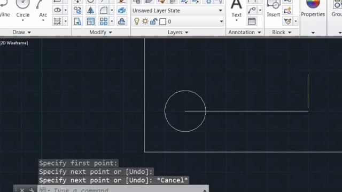
Task: Open the Text tool dropdown arrow
Action: point(236,20)
